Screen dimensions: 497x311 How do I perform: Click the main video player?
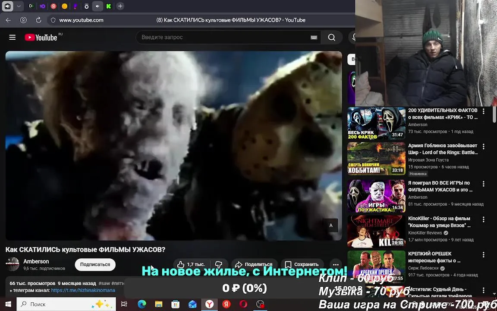point(174,146)
